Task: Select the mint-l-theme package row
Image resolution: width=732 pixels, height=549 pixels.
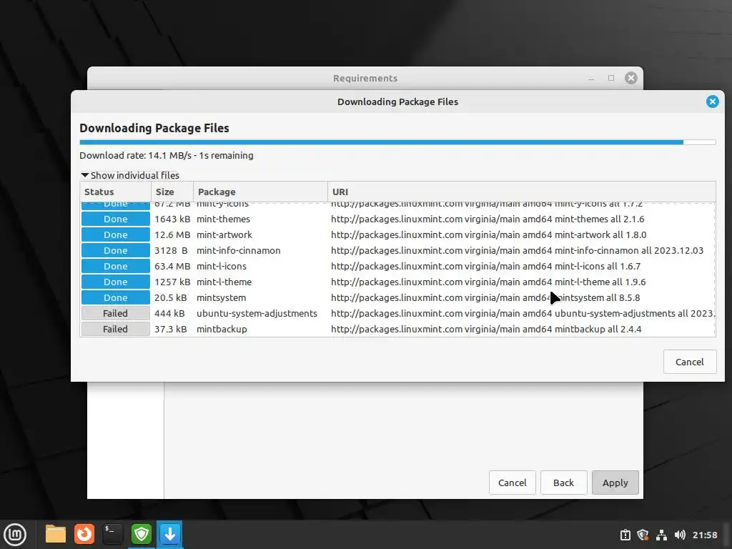Action: pos(397,282)
